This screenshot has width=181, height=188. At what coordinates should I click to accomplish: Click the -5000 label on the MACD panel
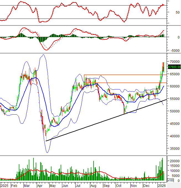pos(174,50)
